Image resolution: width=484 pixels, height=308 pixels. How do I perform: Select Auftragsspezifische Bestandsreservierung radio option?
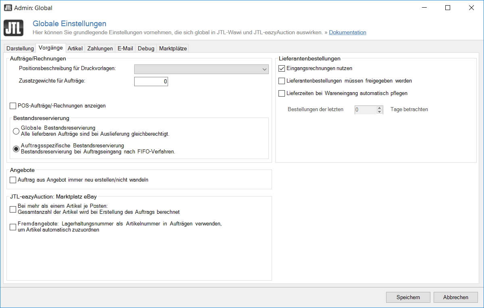[x=16, y=149]
